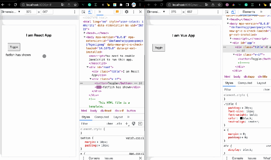Show more DevTools tabs in React window

(100, 12)
